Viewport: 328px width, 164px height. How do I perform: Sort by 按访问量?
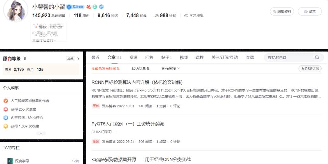click(x=141, y=69)
